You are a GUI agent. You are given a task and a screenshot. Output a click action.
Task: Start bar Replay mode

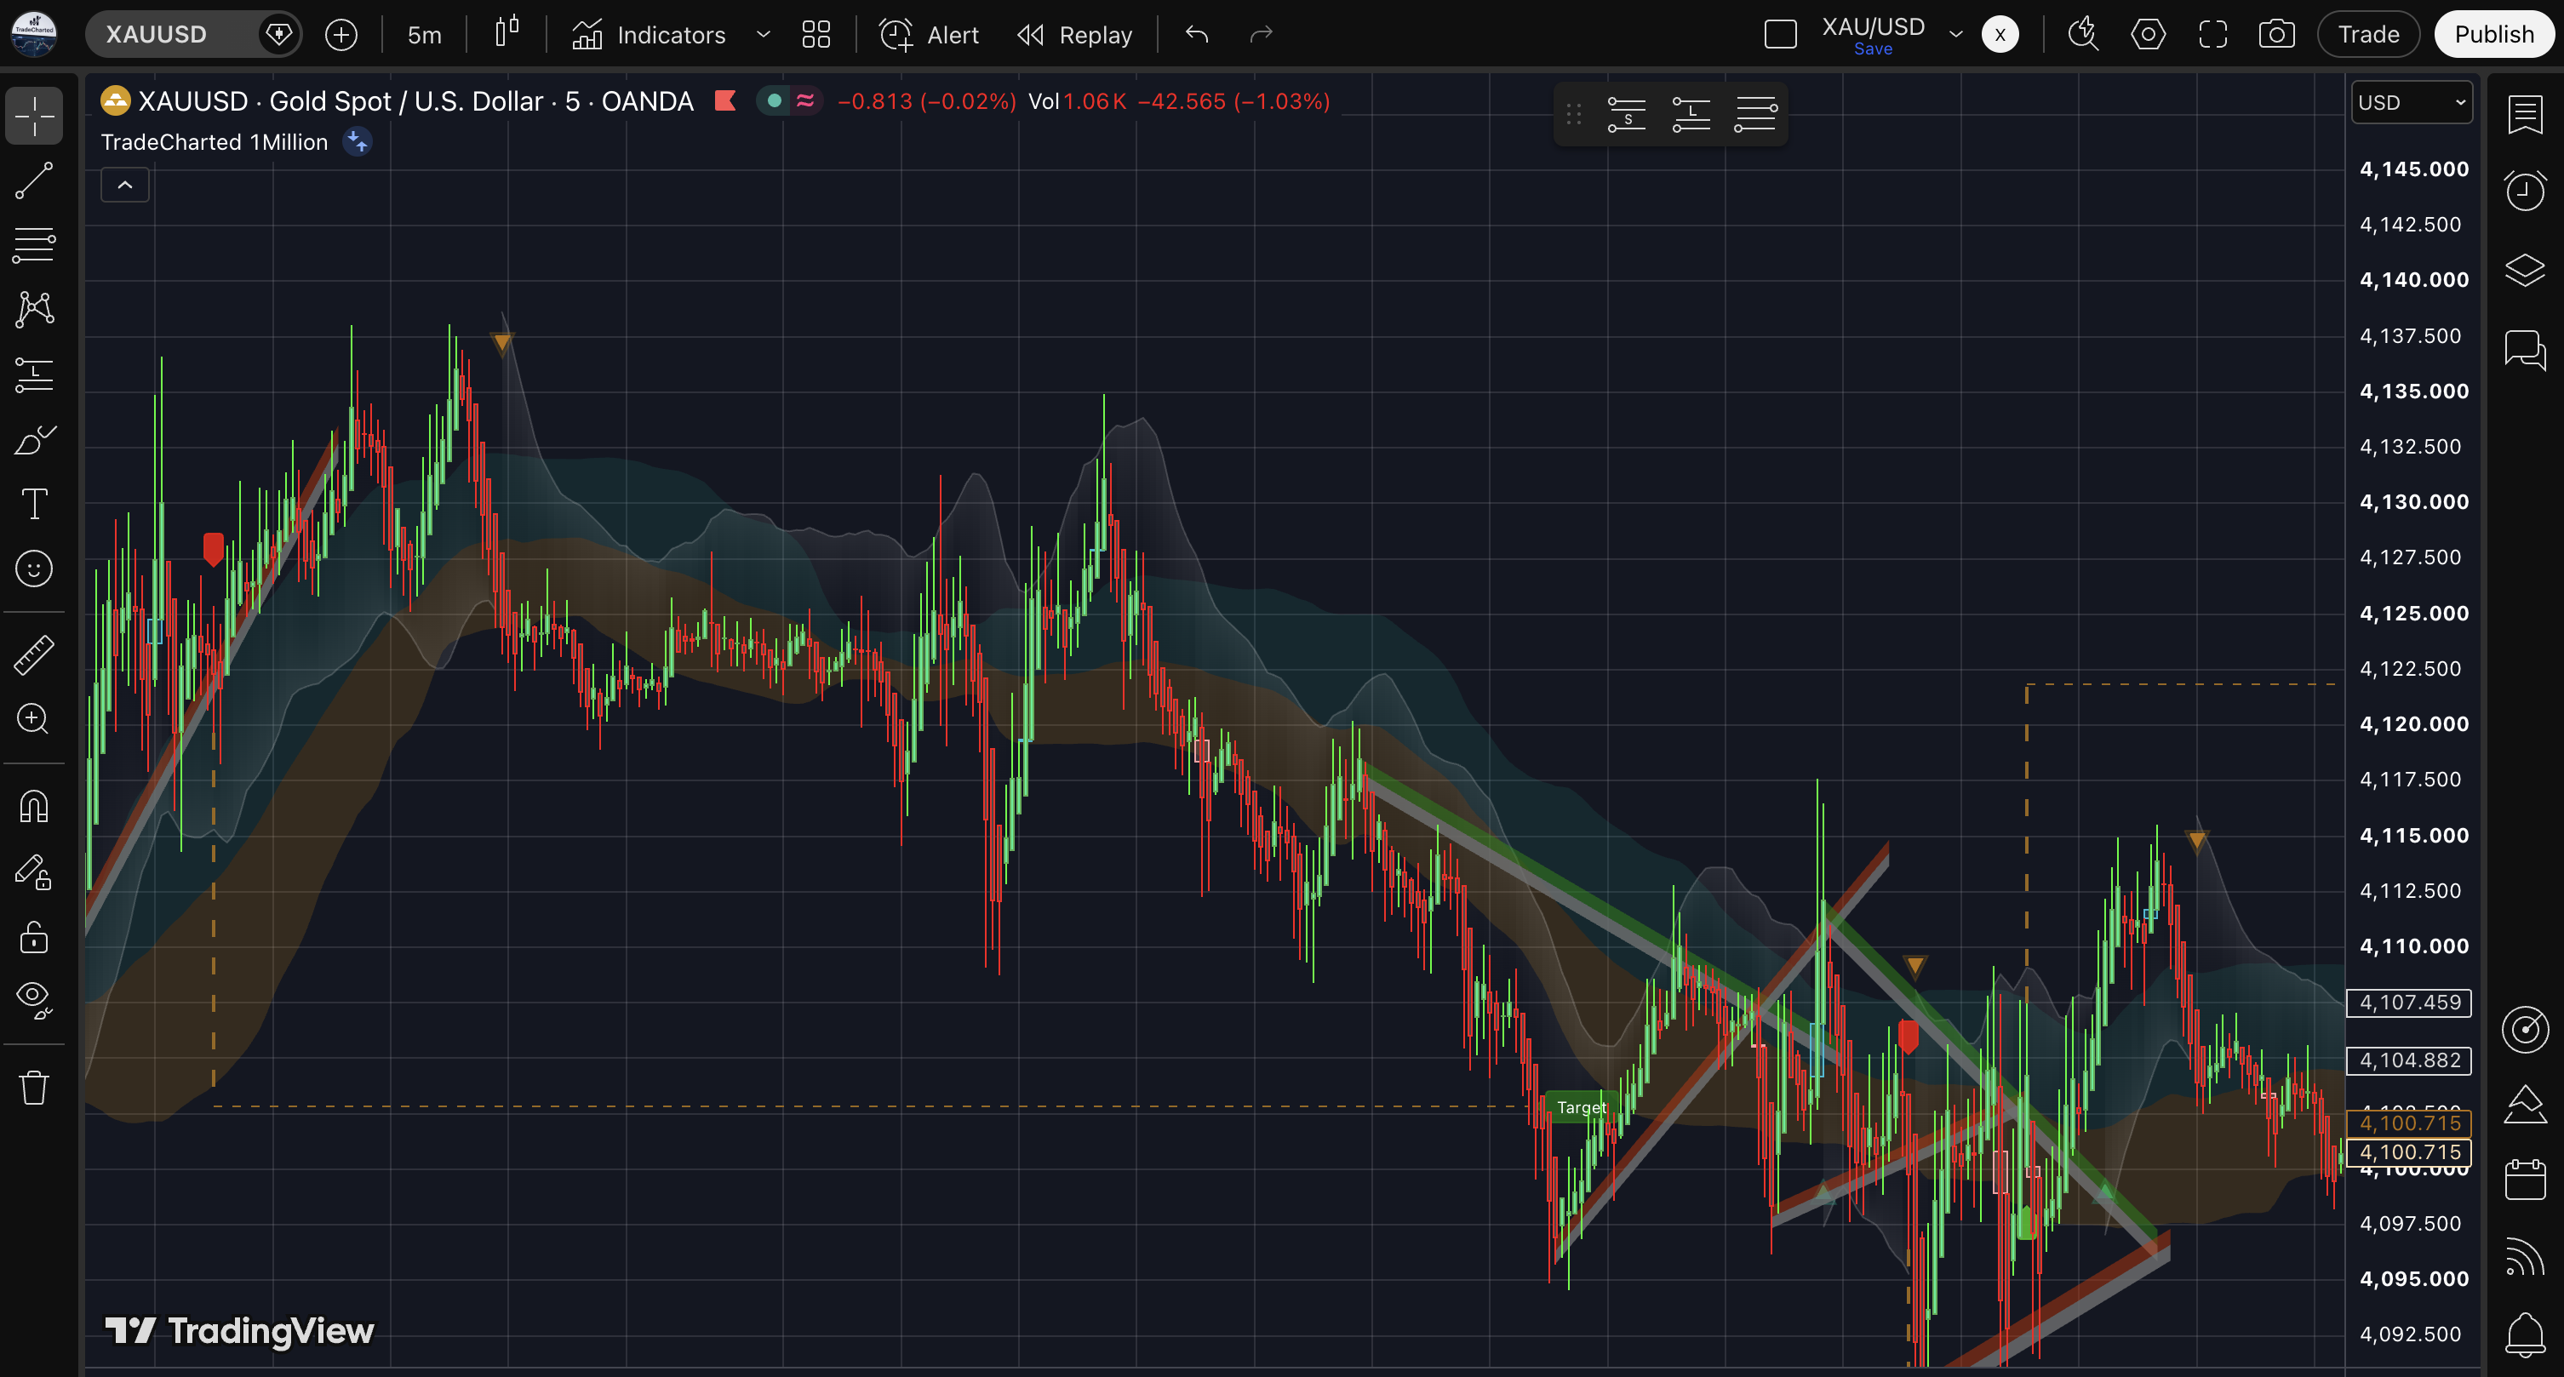(1075, 35)
